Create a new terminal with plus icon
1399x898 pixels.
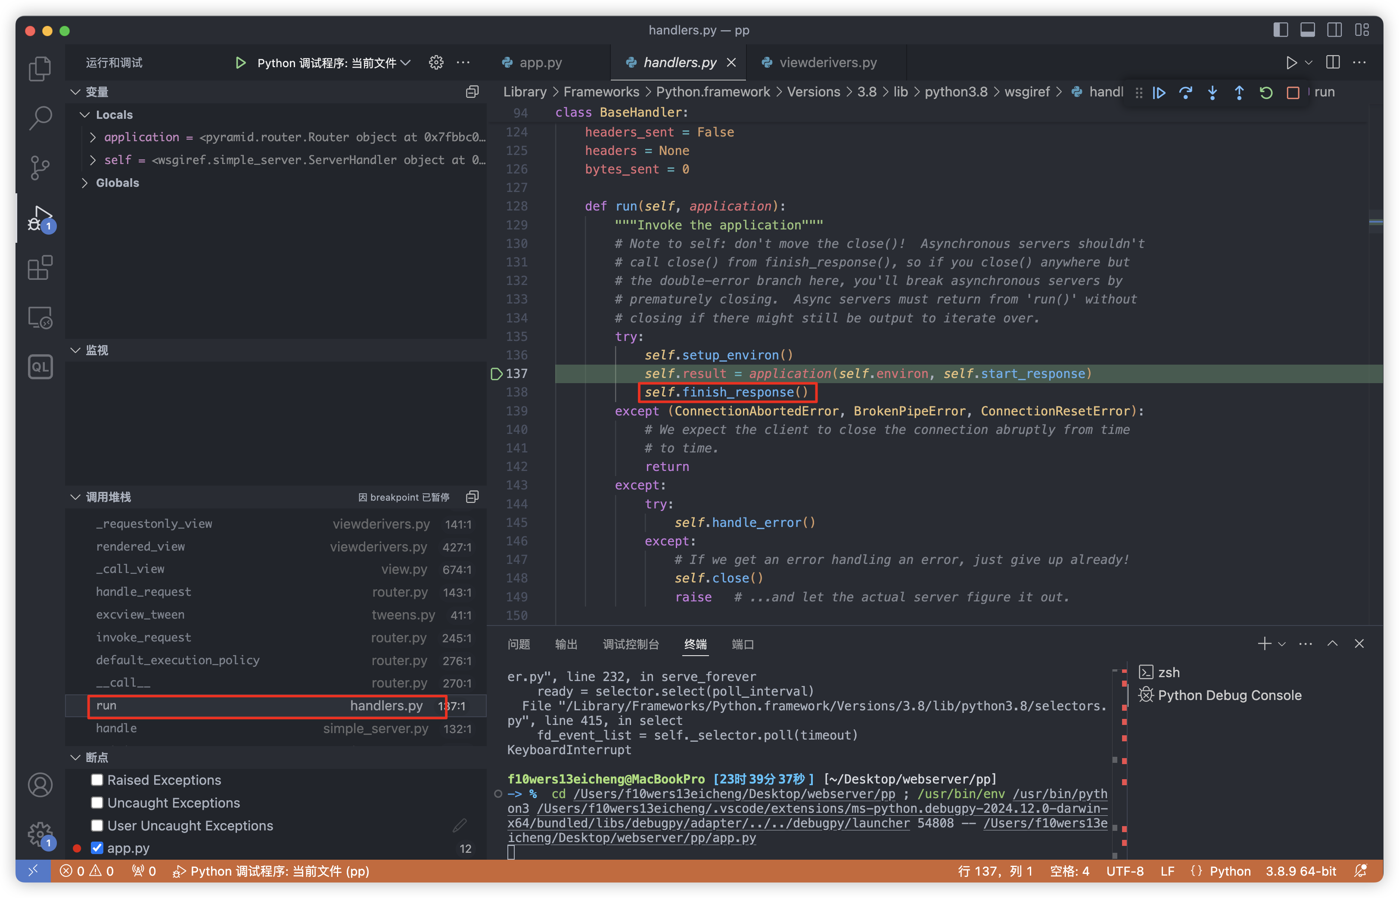point(1264,643)
